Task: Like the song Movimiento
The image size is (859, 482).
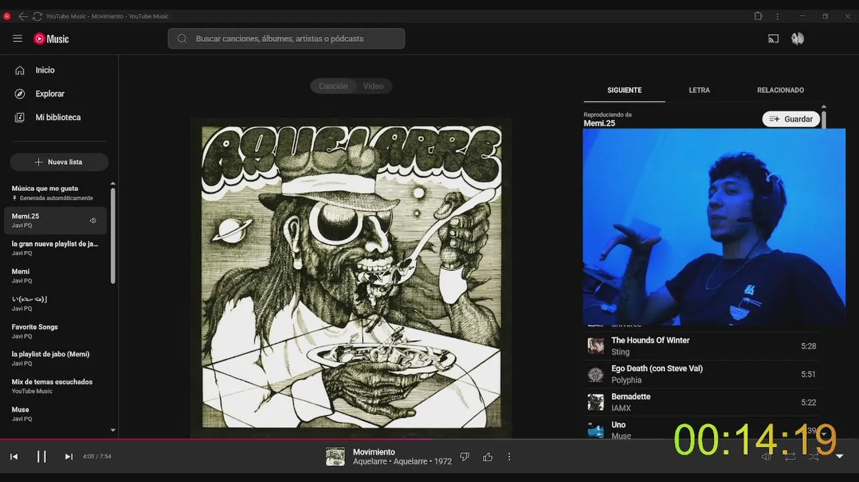Action: pos(487,457)
